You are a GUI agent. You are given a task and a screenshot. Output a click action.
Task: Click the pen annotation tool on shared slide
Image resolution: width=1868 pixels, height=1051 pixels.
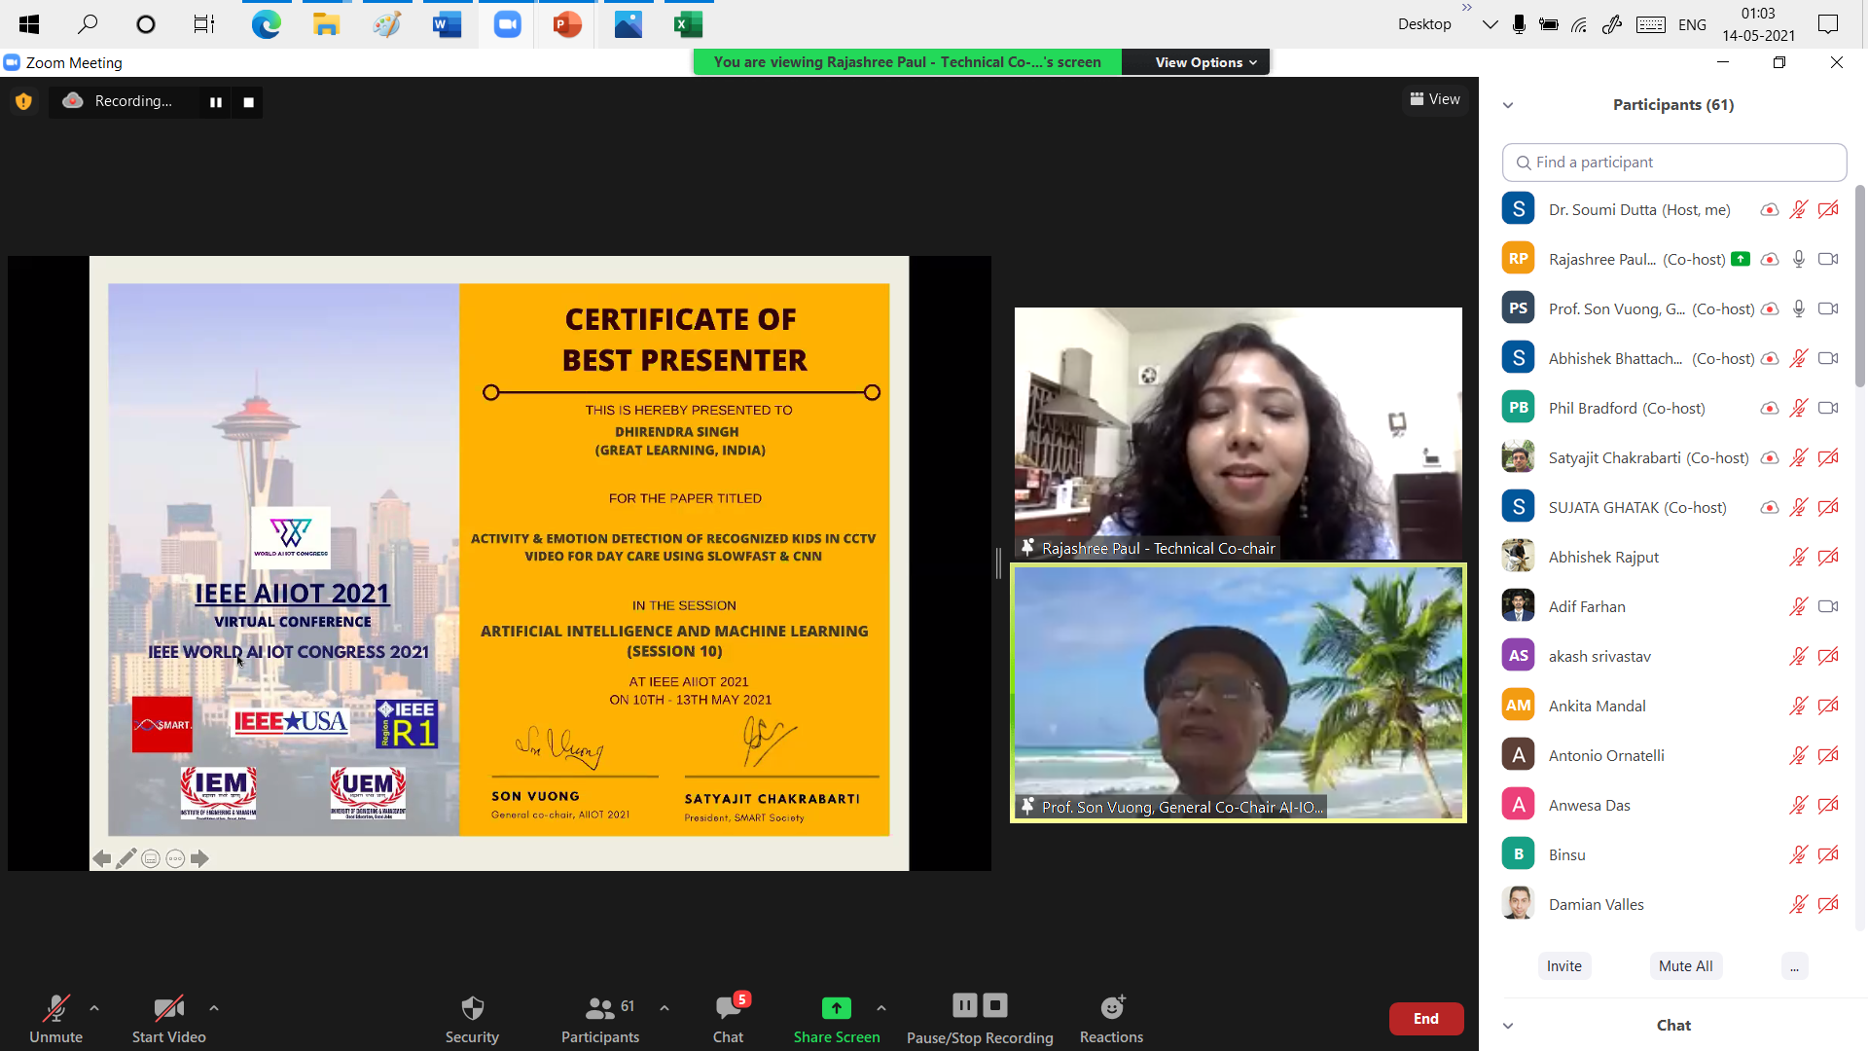(x=126, y=859)
